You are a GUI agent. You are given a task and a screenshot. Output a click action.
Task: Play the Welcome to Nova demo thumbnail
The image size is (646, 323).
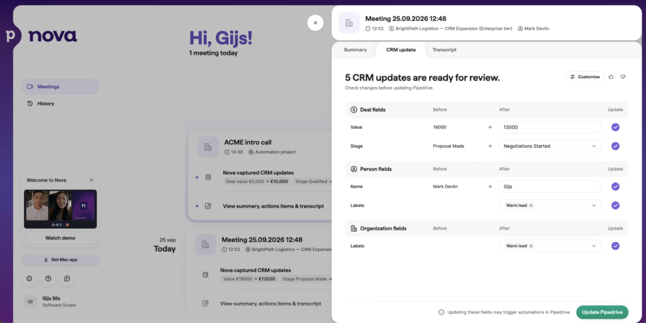click(x=60, y=209)
